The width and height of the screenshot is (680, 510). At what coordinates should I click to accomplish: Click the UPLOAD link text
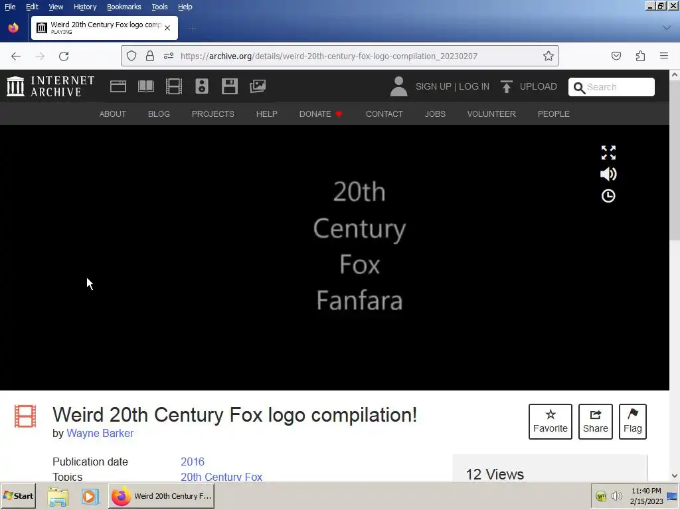[538, 86]
